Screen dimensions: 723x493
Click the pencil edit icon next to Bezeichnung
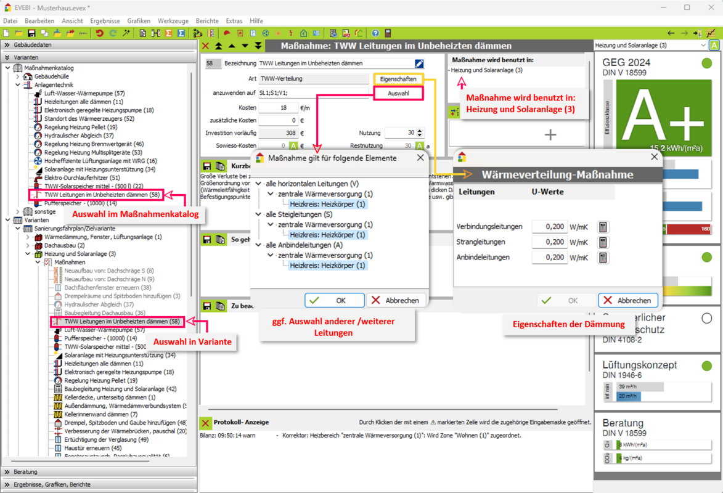point(419,63)
